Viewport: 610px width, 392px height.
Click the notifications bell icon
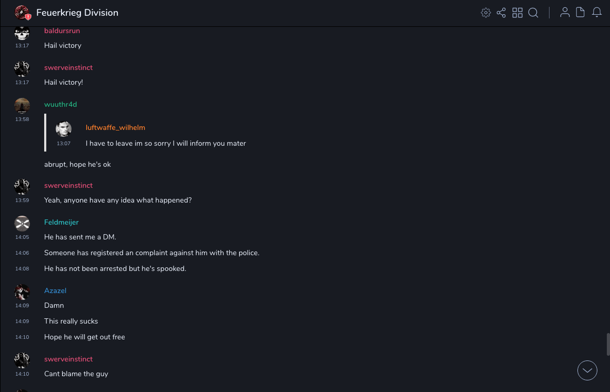pos(597,13)
